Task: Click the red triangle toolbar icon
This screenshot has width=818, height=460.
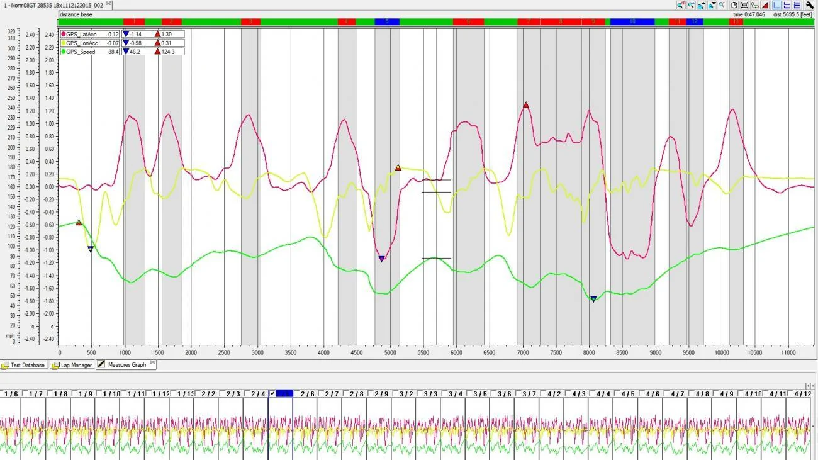Action: point(765,5)
